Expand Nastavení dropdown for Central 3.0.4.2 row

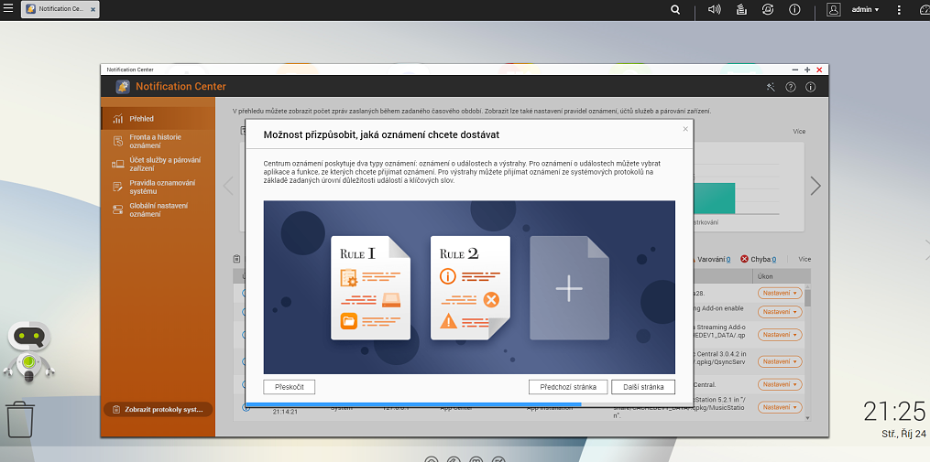pos(780,361)
